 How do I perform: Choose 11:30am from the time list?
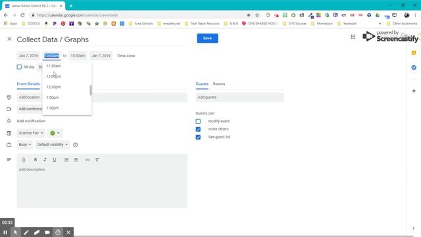(x=67, y=66)
